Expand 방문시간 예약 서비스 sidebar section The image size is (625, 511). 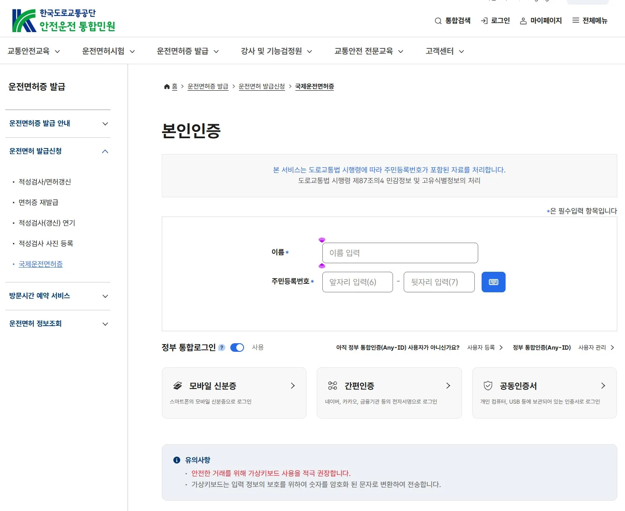(58, 296)
